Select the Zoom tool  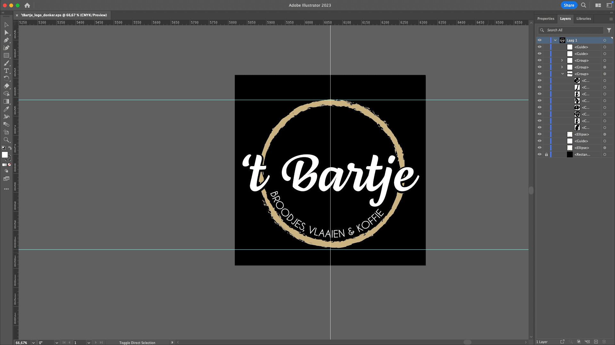[x=6, y=140]
